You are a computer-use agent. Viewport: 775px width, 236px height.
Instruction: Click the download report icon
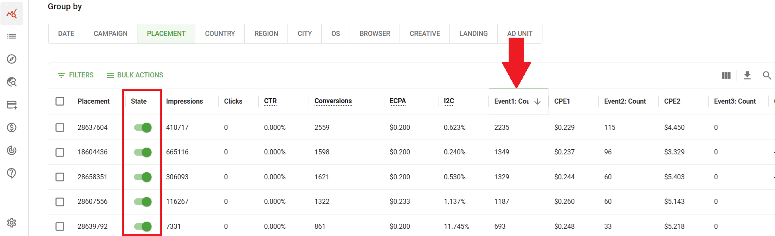pyautogui.click(x=747, y=75)
